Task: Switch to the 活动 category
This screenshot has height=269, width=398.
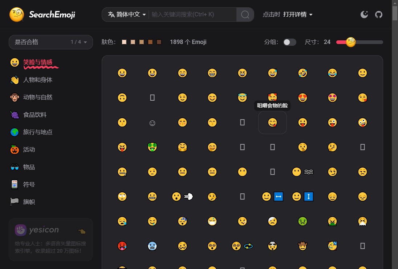Action: 23,150
